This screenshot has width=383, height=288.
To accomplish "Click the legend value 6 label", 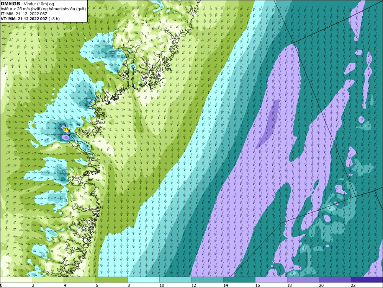I will pos(97,285).
